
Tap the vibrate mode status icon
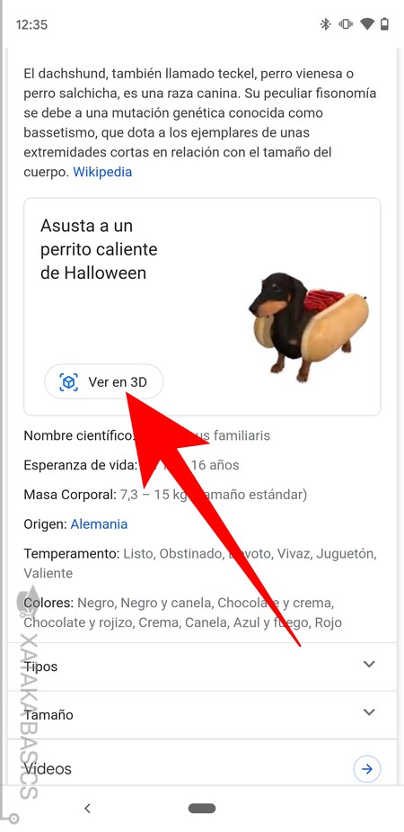coord(346,24)
